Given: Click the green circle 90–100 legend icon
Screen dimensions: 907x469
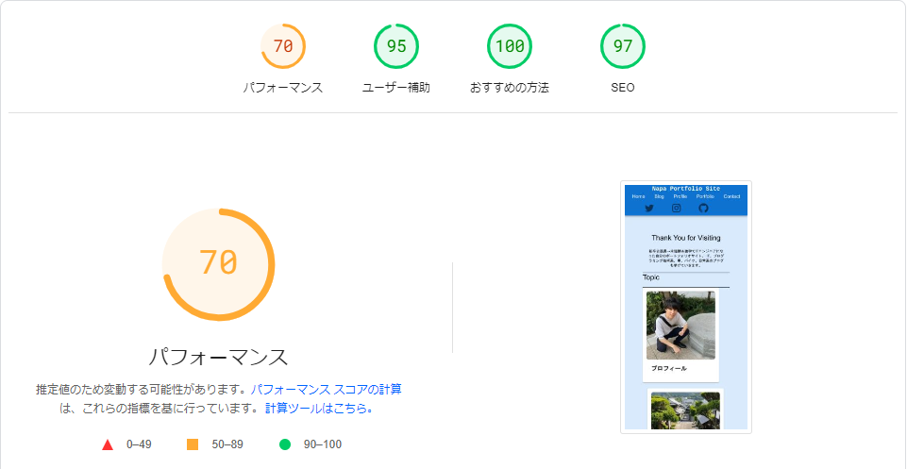Looking at the screenshot, I should pos(285,444).
